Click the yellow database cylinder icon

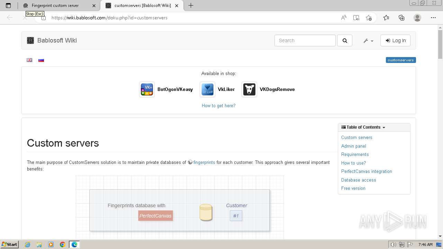click(x=206, y=212)
